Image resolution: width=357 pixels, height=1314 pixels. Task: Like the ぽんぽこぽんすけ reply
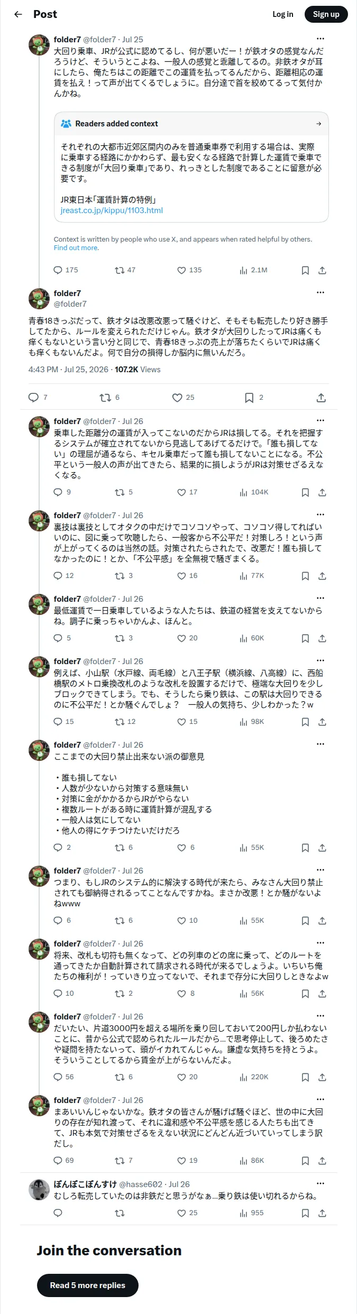pyautogui.click(x=181, y=1213)
